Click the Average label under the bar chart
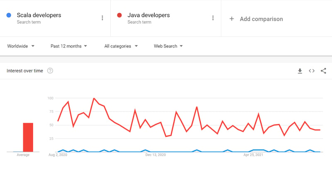Screen dimensions: 332x177 click(23, 155)
